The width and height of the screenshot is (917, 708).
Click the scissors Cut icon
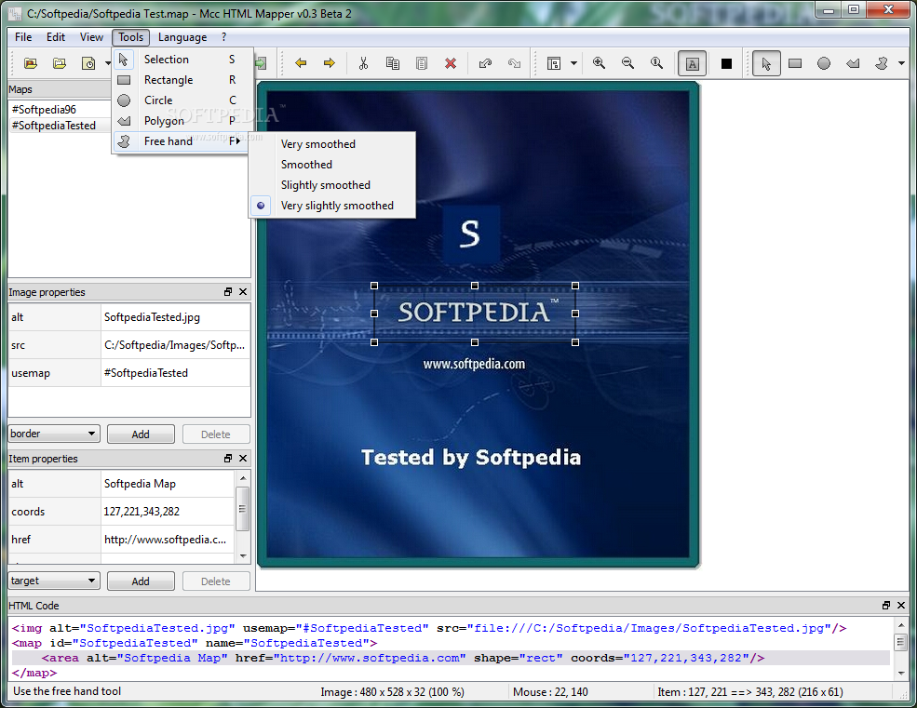[x=363, y=63]
